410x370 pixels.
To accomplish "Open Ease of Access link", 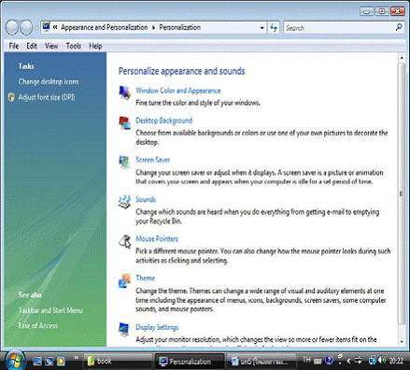I will (38, 326).
